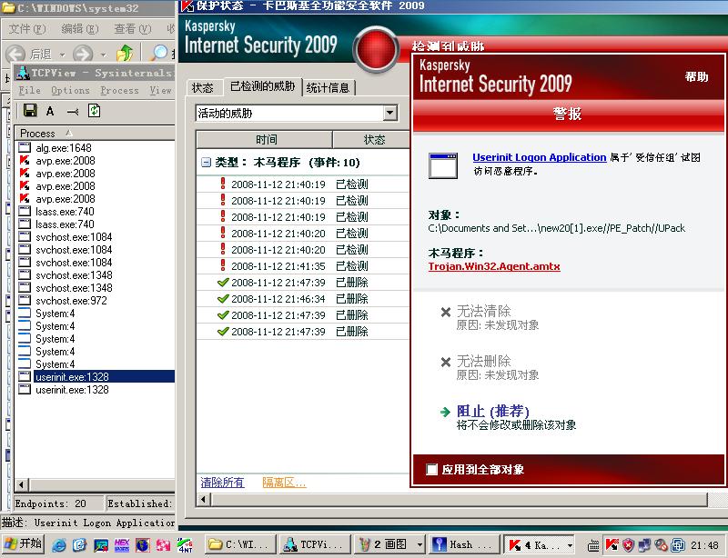
Task: Sort TCPView list by the Process column header
Action: 95,133
